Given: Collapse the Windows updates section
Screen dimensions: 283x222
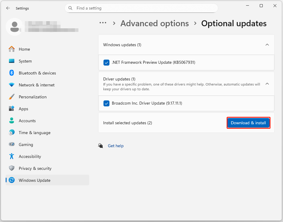Looking at the screenshot, I should pyautogui.click(x=267, y=44).
